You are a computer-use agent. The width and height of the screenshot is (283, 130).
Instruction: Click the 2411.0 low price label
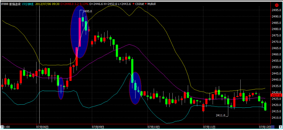point(221,115)
